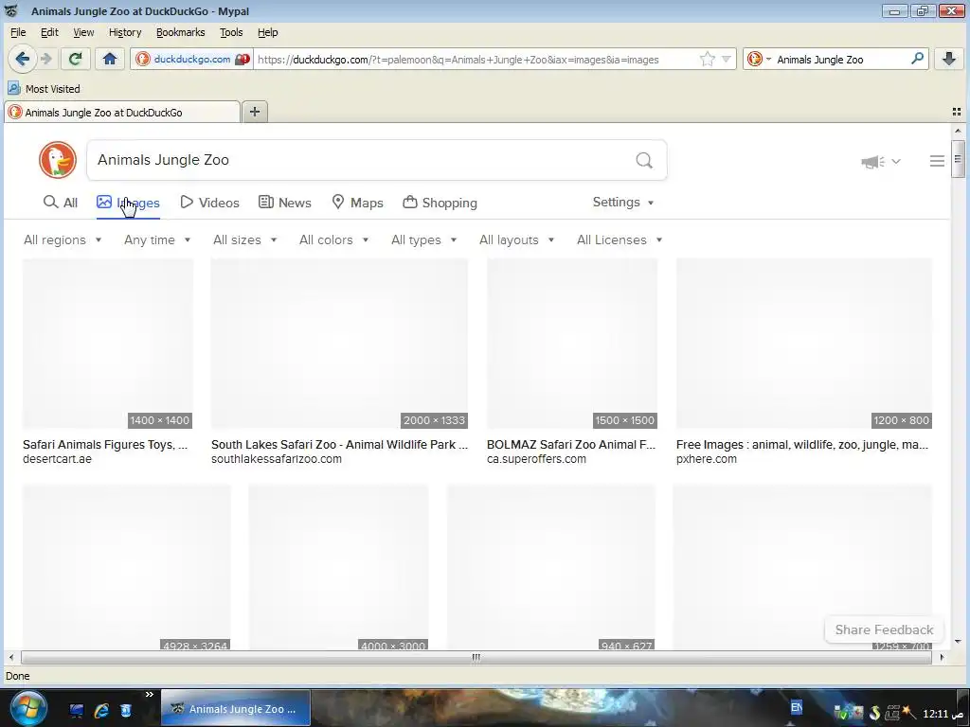Image resolution: width=970 pixels, height=727 pixels.
Task: Switch the EN language indicator
Action: (x=797, y=707)
